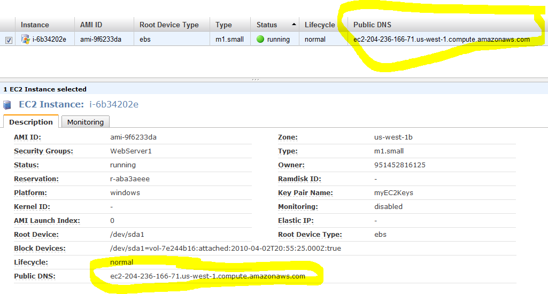Open the Description tab
The image size is (548, 294).
[x=31, y=122]
